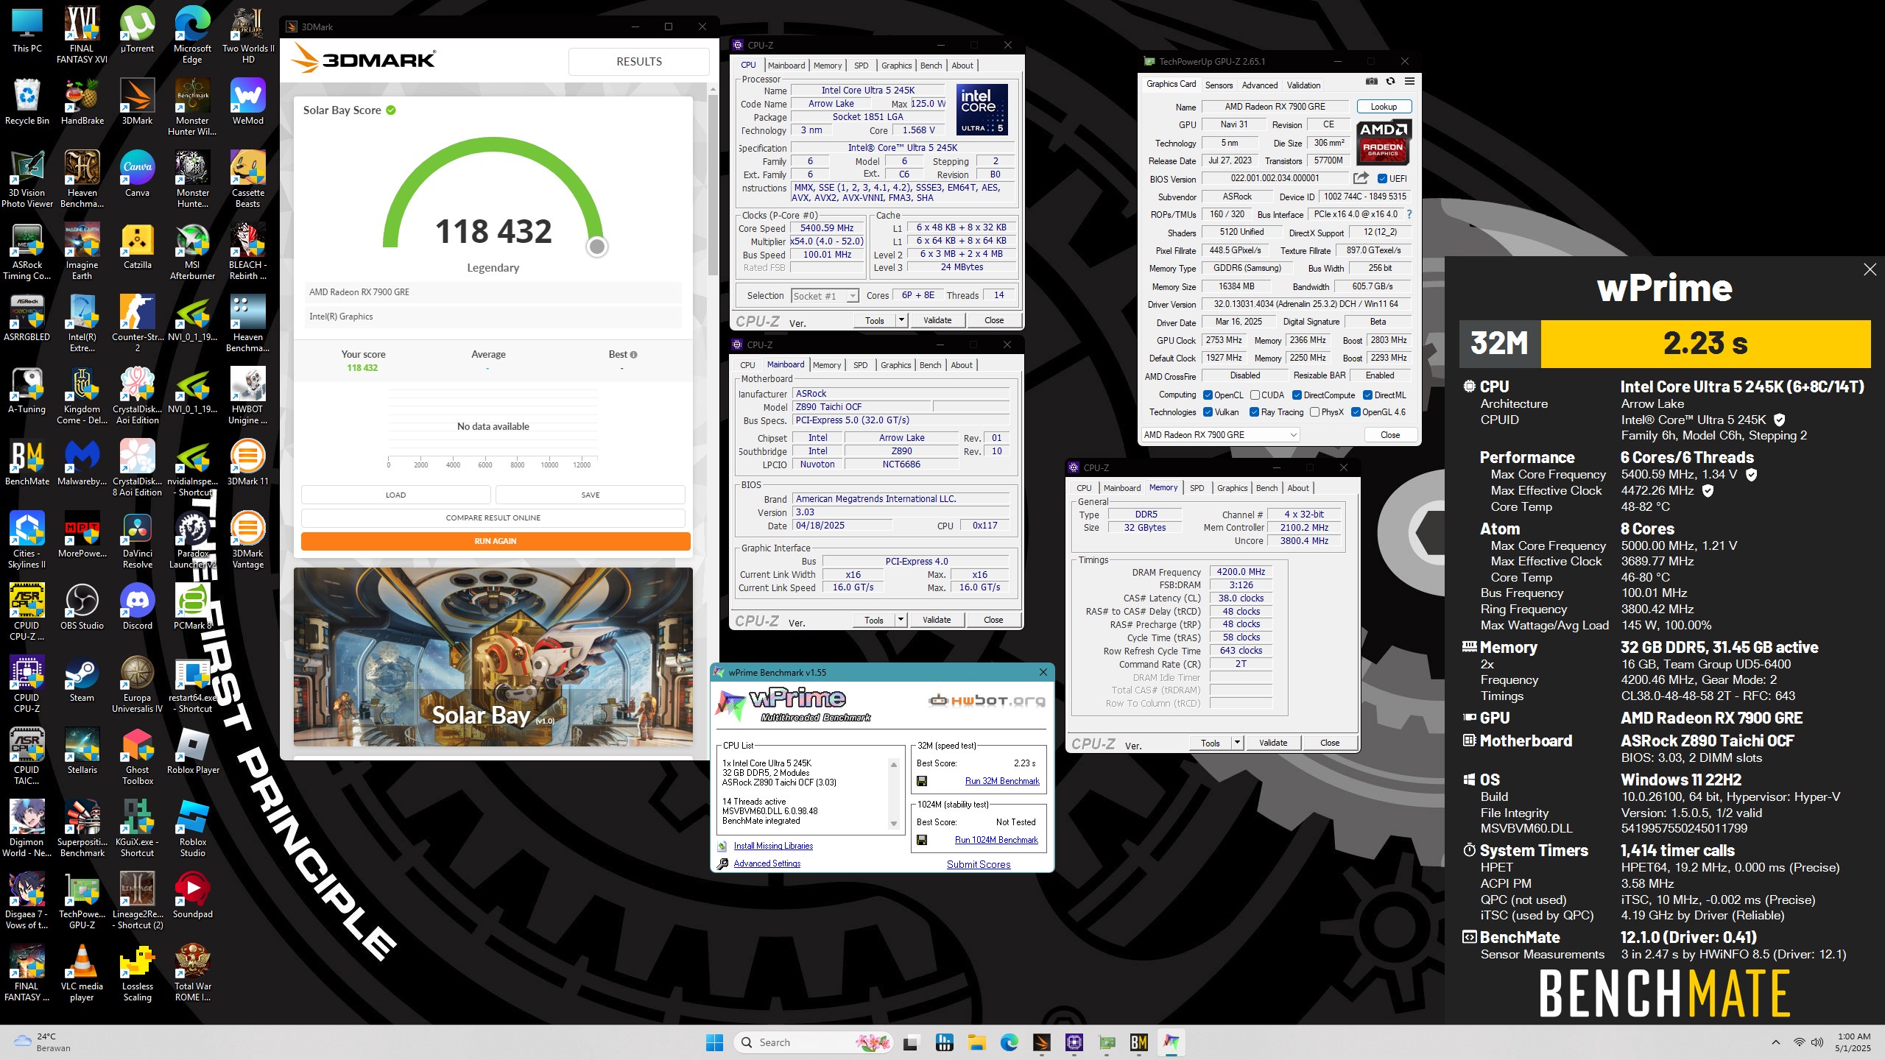1885x1060 pixels.
Task: Toggle the UEFI checkbox in GPU-Z
Action: [x=1382, y=179]
